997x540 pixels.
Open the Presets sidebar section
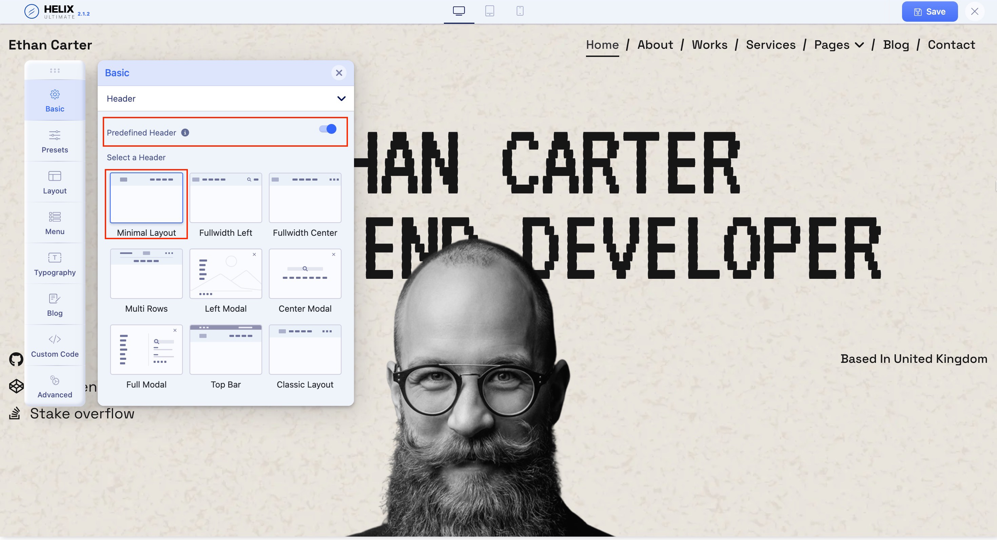pyautogui.click(x=55, y=141)
